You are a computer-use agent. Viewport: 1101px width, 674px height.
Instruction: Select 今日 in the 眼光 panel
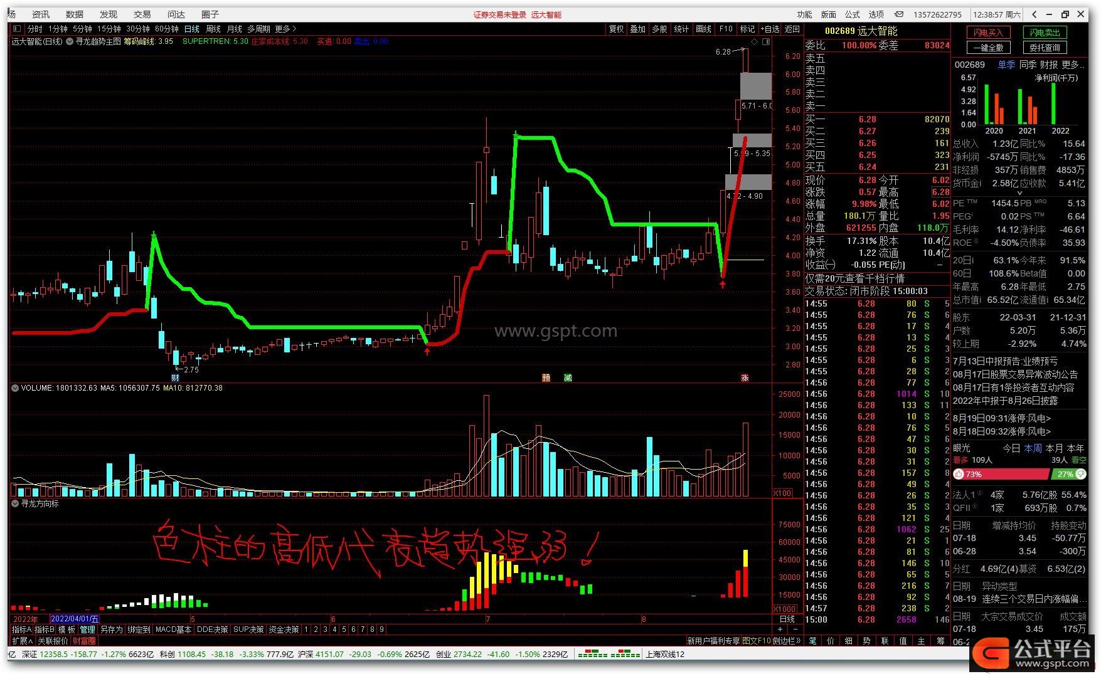[1011, 448]
